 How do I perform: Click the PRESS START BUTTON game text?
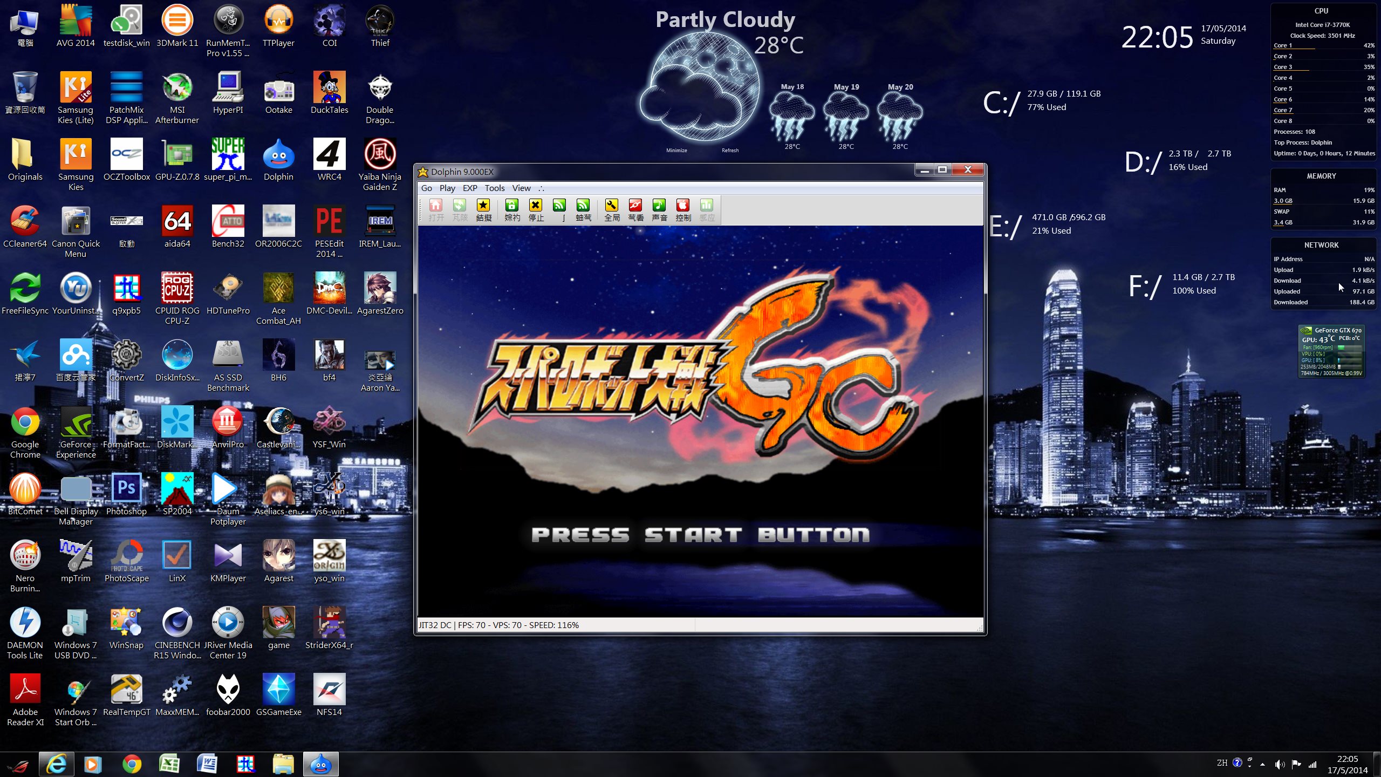(700, 535)
